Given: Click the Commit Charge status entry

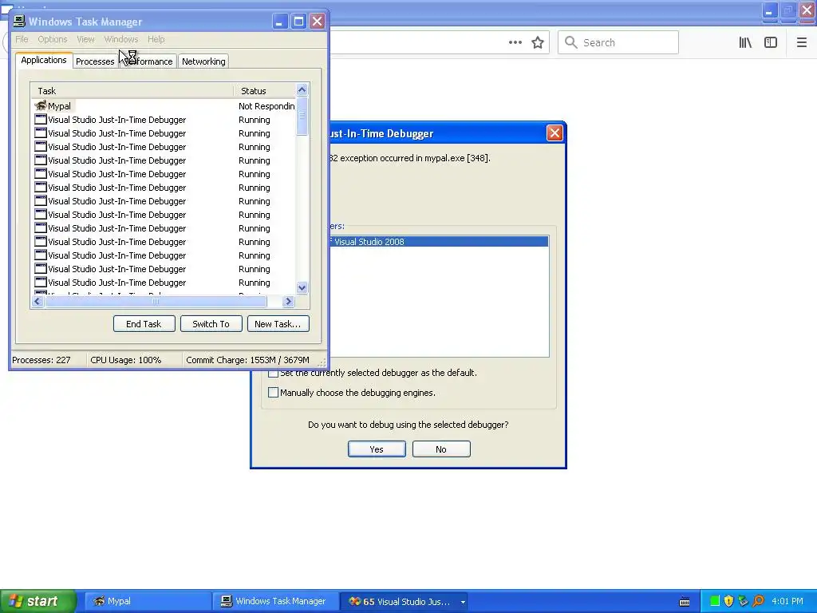Looking at the screenshot, I should click(247, 360).
